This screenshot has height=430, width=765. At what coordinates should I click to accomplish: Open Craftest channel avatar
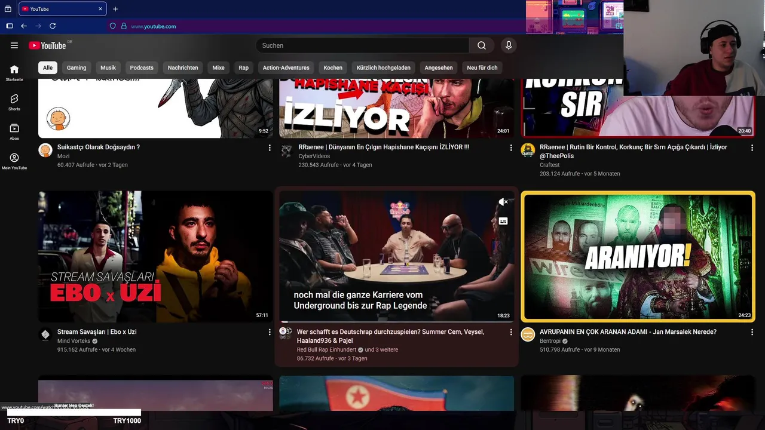[528, 150]
